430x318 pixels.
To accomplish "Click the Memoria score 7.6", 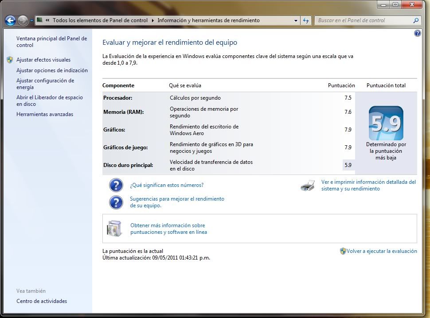I will tap(348, 112).
